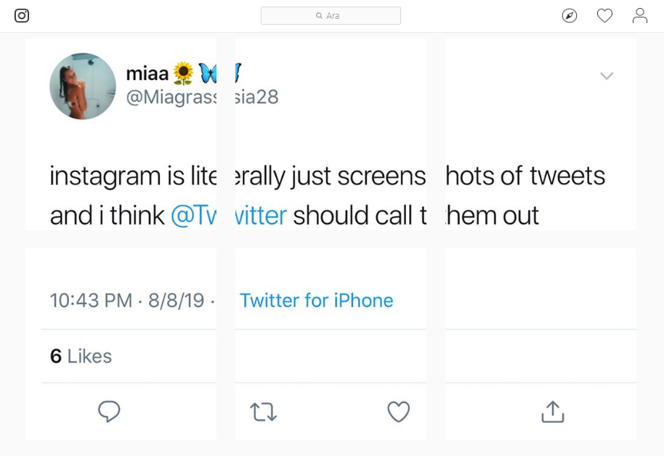Open the 6 Likes count
Viewport: 664px width, 456px height.
[x=81, y=356]
